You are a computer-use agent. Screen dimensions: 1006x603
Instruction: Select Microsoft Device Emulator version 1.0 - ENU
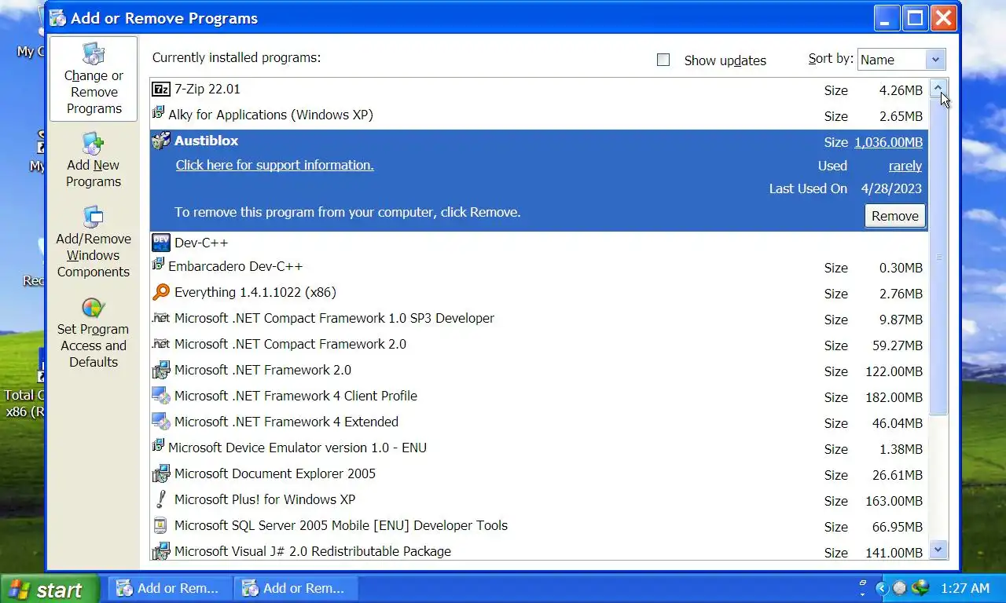coord(538,448)
